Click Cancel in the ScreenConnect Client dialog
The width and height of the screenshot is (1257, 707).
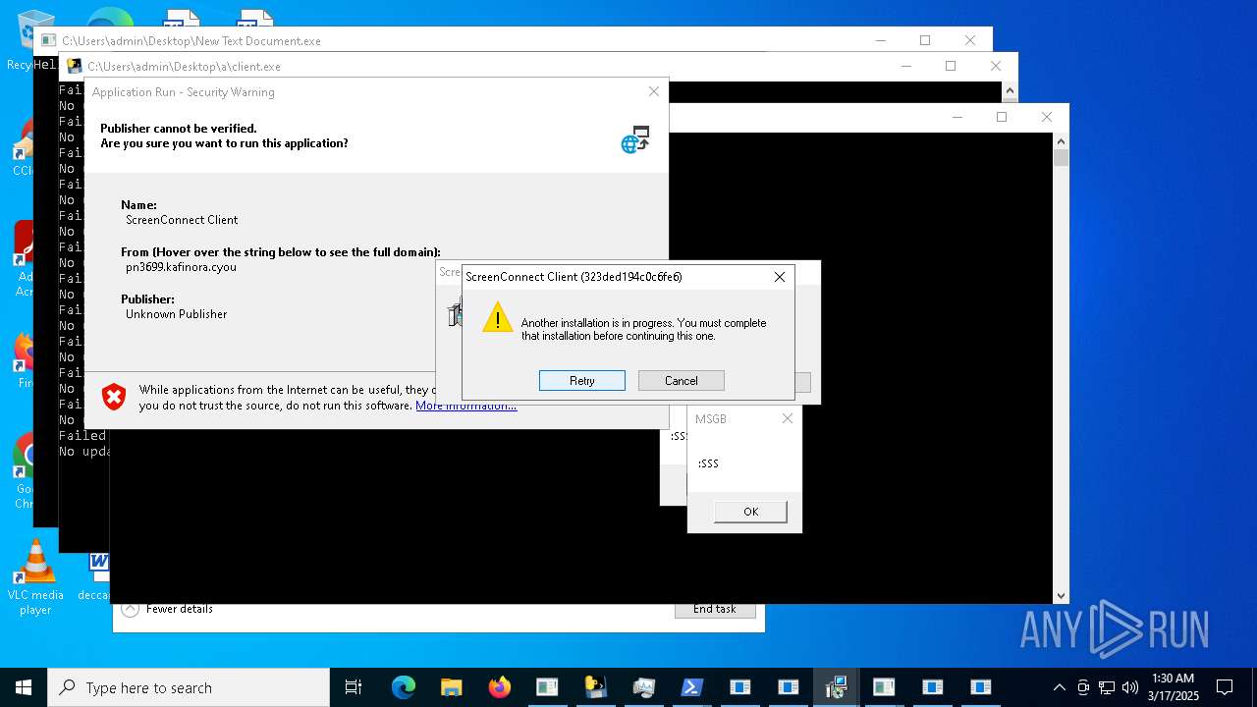click(681, 380)
